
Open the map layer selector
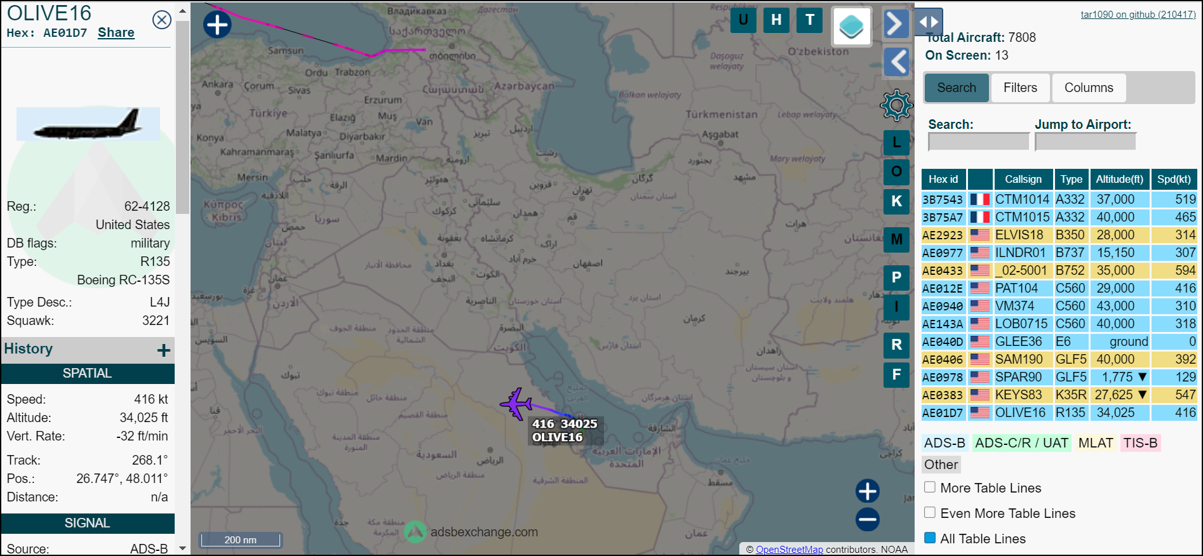click(851, 26)
